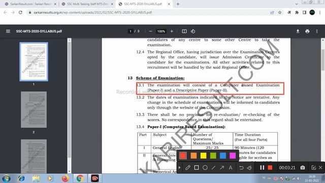The height and width of the screenshot is (183, 325).
Task: Select the line annotation tool
Action: (x=213, y=168)
